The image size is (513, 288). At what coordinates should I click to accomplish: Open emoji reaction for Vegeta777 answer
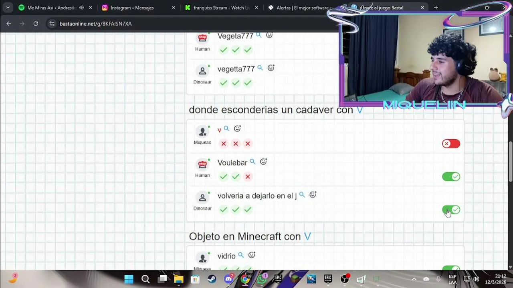pyautogui.click(x=269, y=35)
